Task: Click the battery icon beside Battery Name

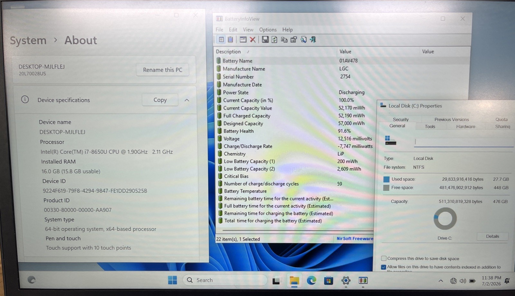Action: (219, 61)
